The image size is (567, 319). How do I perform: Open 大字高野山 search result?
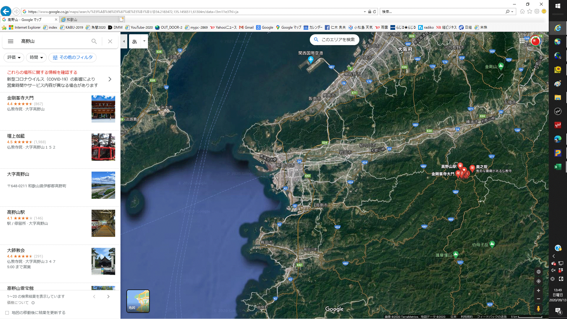pos(60,187)
